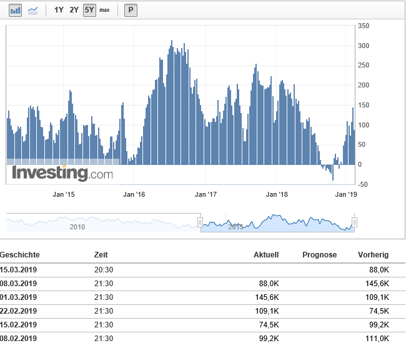Screen dimensions: 406x348
Task: Select the 1Y time range
Action: (x=59, y=10)
